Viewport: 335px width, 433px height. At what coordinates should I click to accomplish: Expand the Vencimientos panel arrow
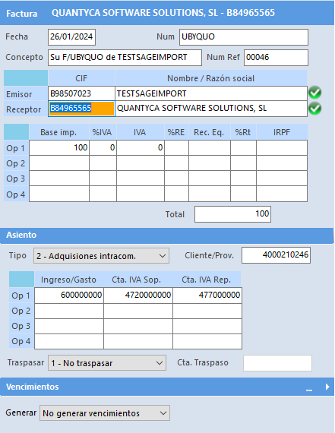(327, 387)
